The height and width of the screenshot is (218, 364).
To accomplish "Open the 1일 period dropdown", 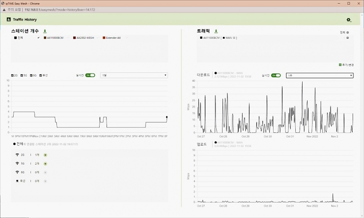I will click(x=134, y=75).
